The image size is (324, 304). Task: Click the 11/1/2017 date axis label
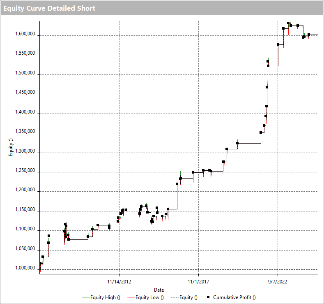[198, 281]
